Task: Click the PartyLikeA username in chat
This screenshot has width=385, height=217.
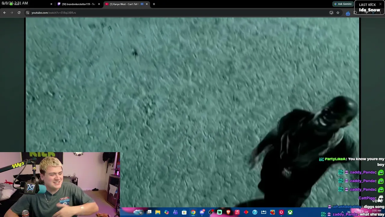Action: 335,159
